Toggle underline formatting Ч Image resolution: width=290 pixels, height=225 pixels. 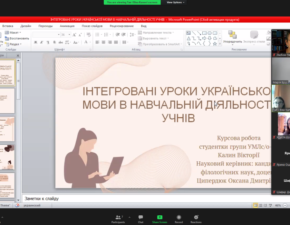(x=48, y=42)
